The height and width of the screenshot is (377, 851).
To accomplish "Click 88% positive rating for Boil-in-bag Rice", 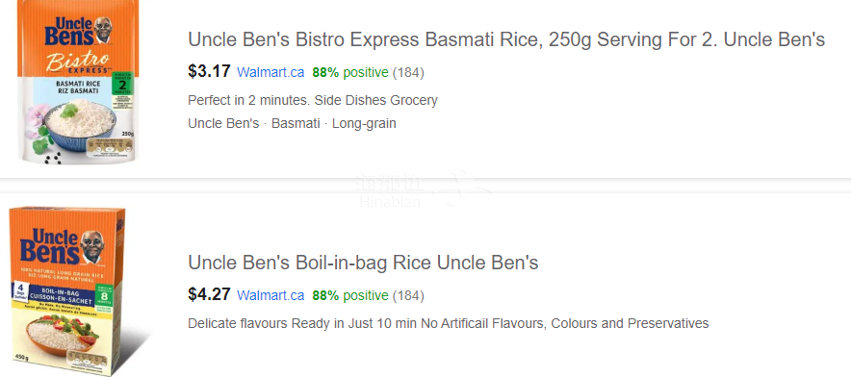I will (350, 295).
